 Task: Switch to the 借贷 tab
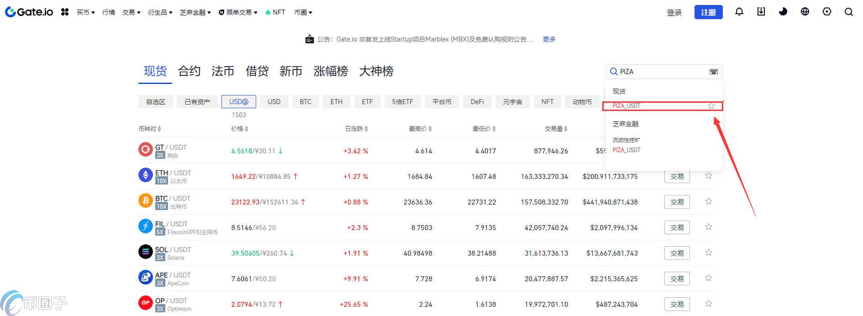pos(257,71)
